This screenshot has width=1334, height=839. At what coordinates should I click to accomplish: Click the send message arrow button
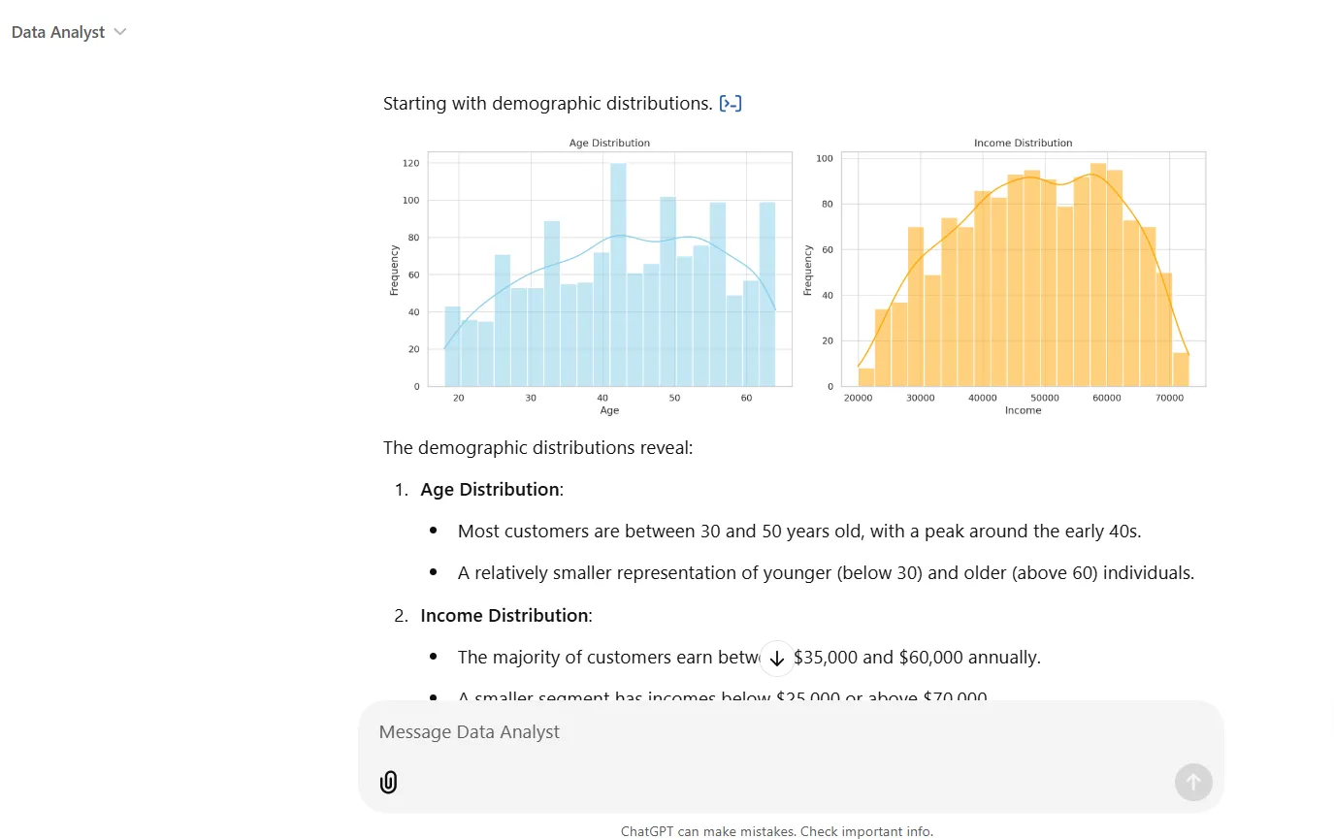pos(1193,782)
